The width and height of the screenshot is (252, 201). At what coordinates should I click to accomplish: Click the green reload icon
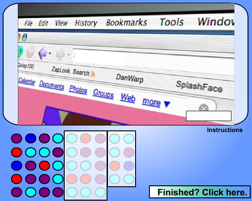(21, 51)
